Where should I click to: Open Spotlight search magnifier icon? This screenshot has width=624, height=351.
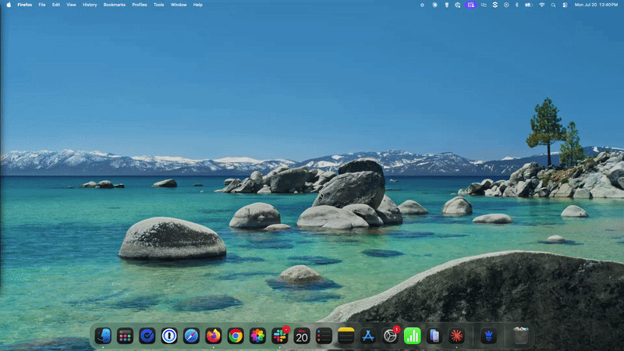pos(553,5)
